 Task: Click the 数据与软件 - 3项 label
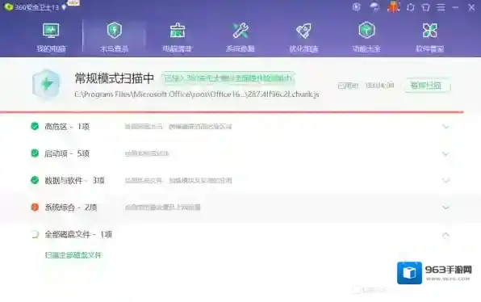75,180
